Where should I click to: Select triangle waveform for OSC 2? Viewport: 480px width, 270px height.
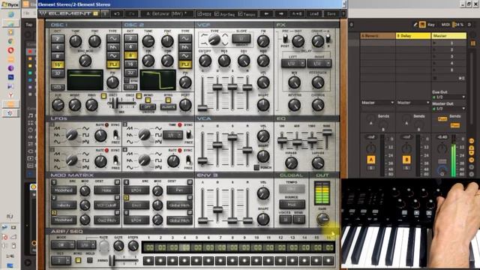point(185,56)
